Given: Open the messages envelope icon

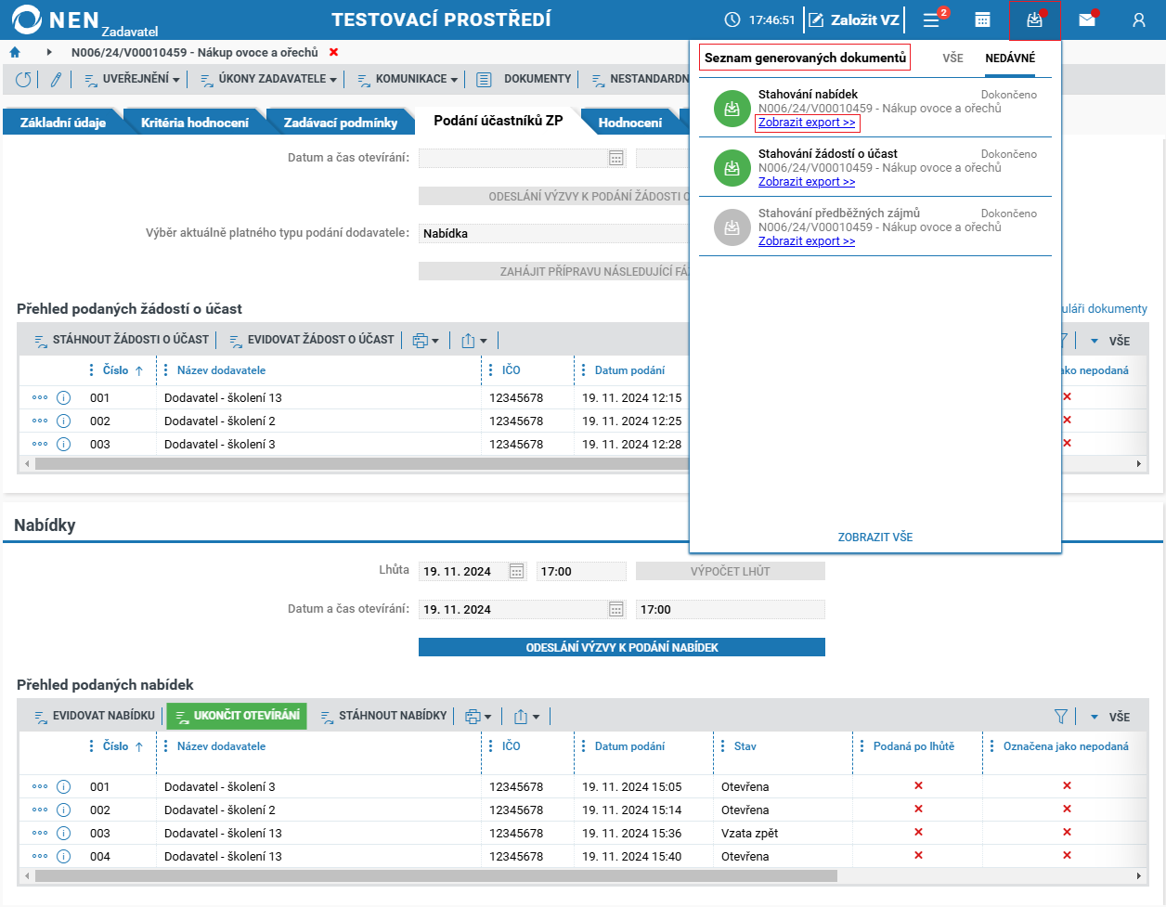Looking at the screenshot, I should (x=1087, y=19).
